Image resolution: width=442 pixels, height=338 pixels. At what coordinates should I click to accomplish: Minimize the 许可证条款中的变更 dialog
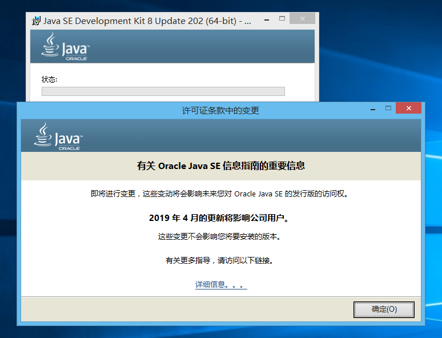(372, 108)
